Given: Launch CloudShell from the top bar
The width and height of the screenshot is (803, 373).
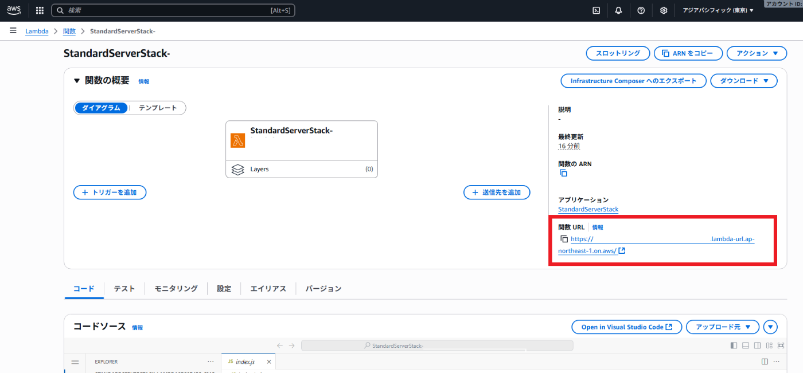Looking at the screenshot, I should [597, 10].
